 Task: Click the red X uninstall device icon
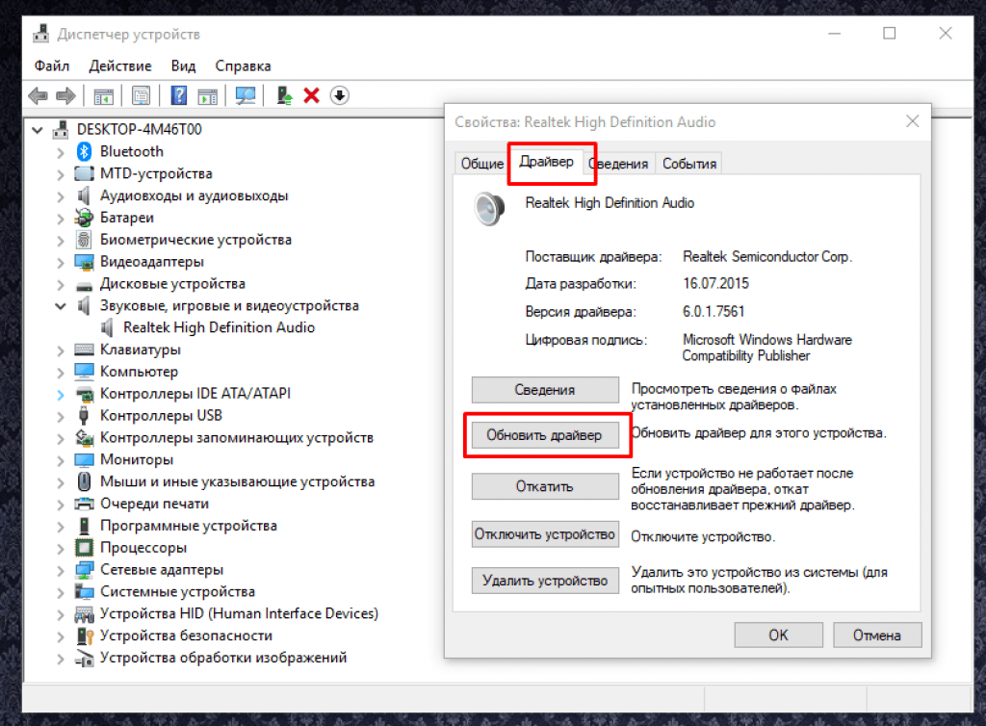coord(311,95)
